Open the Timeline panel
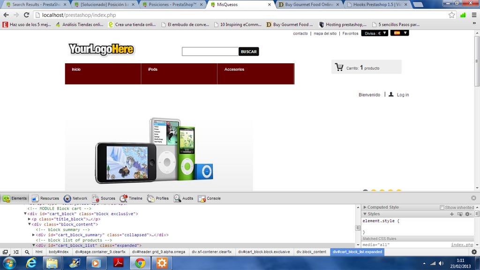 pos(131,198)
